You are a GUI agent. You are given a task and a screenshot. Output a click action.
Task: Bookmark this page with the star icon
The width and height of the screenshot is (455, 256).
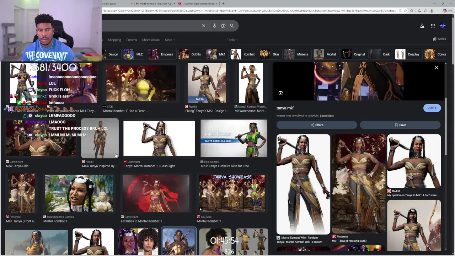coord(405,11)
